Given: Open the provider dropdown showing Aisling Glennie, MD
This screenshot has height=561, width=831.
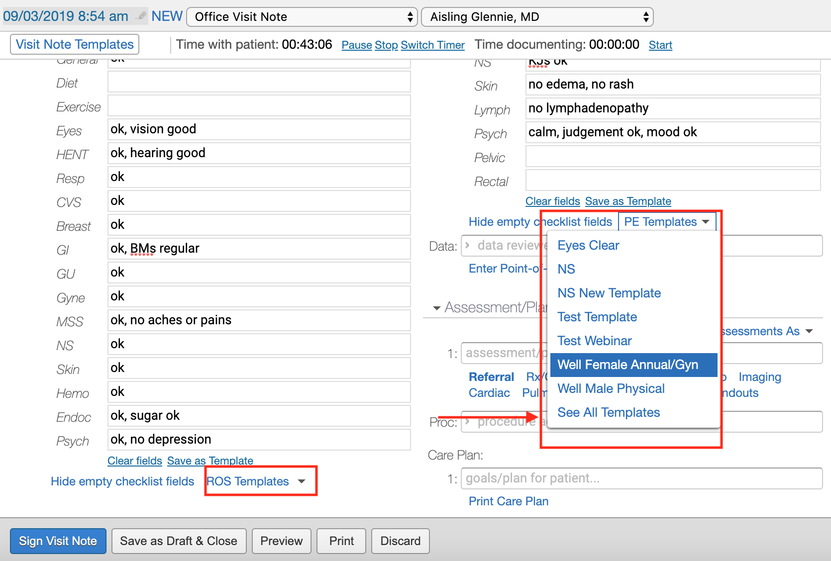Looking at the screenshot, I should 536,17.
